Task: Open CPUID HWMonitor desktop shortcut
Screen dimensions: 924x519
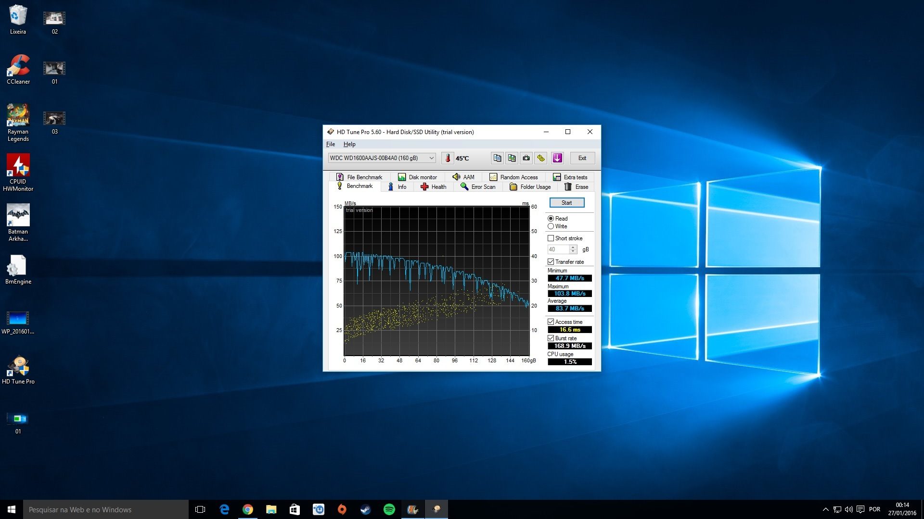Action: click(x=18, y=173)
